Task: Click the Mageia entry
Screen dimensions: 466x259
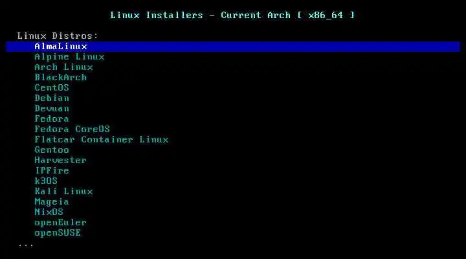Action: click(52, 202)
